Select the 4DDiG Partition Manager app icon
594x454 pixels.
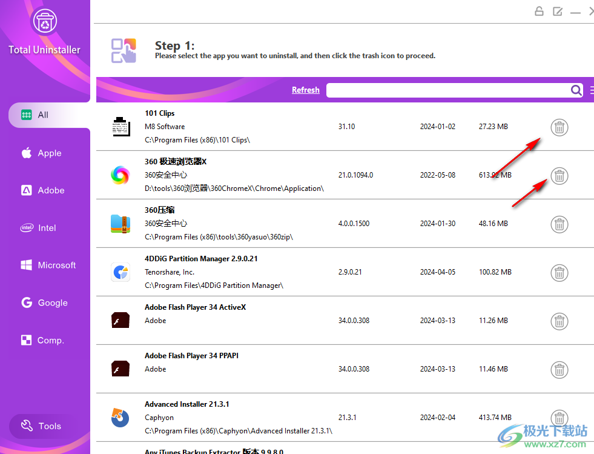(x=120, y=272)
